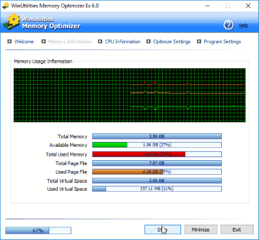The image size is (259, 240).
Task: Click the Help question mark icon
Action: (x=229, y=25)
